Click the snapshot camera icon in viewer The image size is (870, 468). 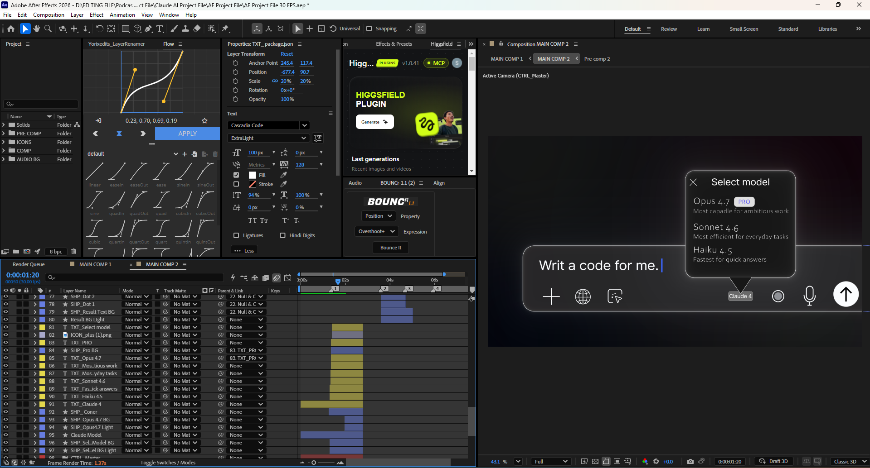tap(690, 462)
